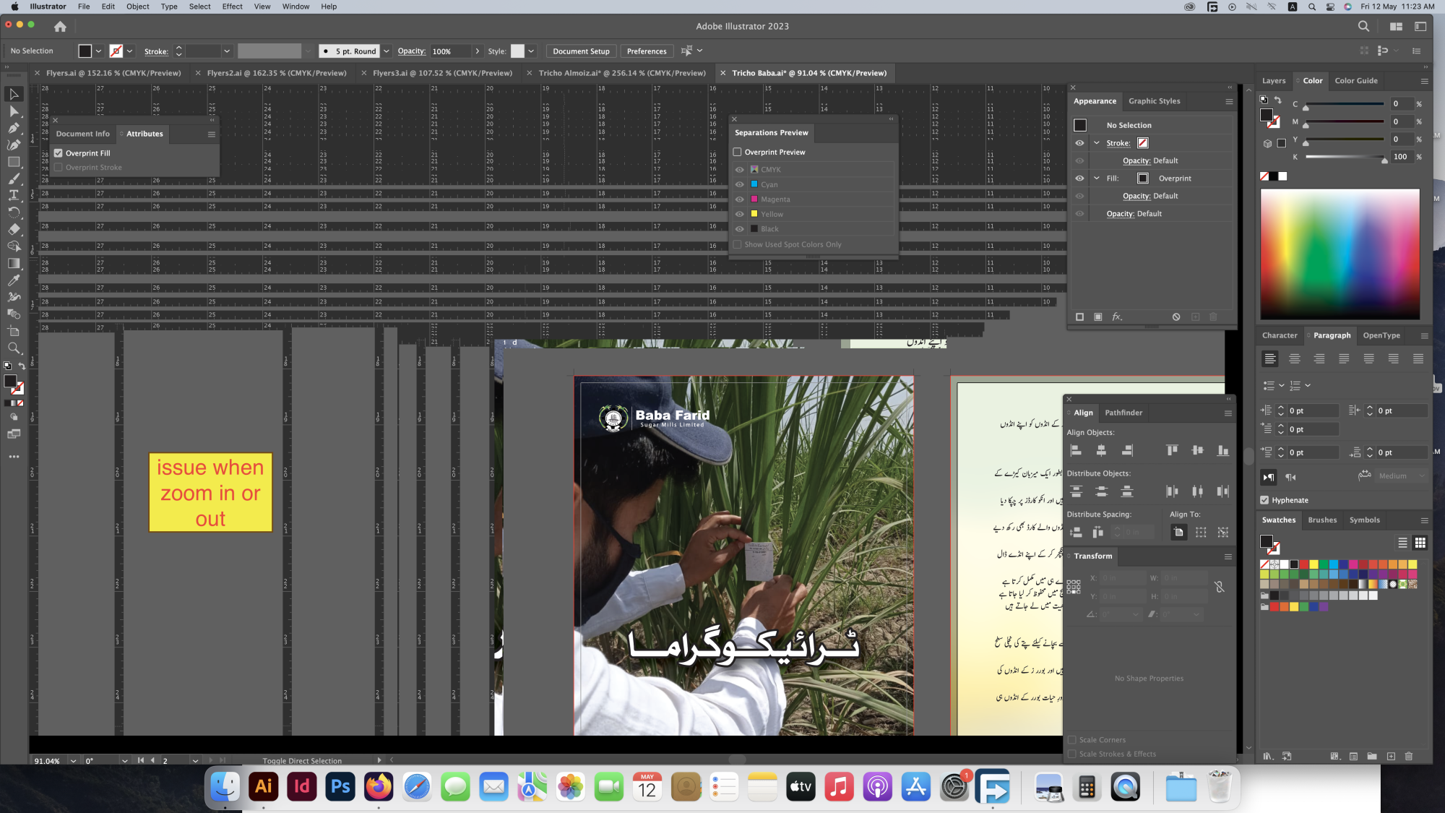Switch to Flyers3.ai document tab
The height and width of the screenshot is (813, 1445).
tap(441, 73)
